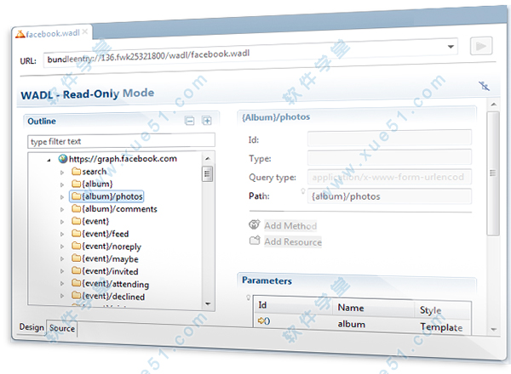Image resolution: width=511 pixels, height=374 pixels.
Task: Click the pin icon right of WADL header
Action: [x=484, y=86]
